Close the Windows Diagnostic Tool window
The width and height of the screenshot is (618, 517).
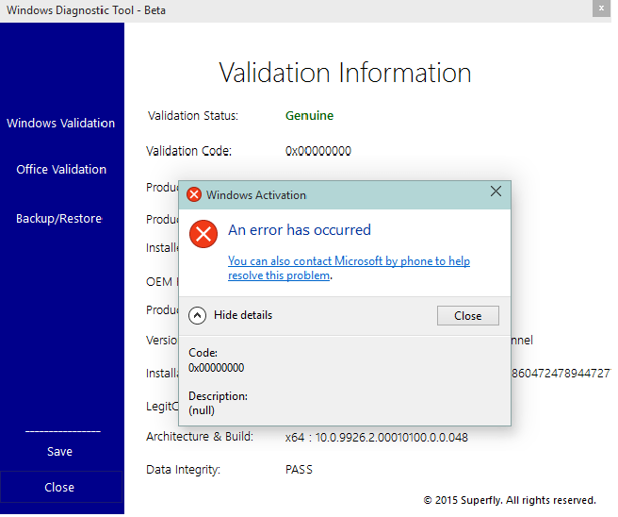pos(601,8)
